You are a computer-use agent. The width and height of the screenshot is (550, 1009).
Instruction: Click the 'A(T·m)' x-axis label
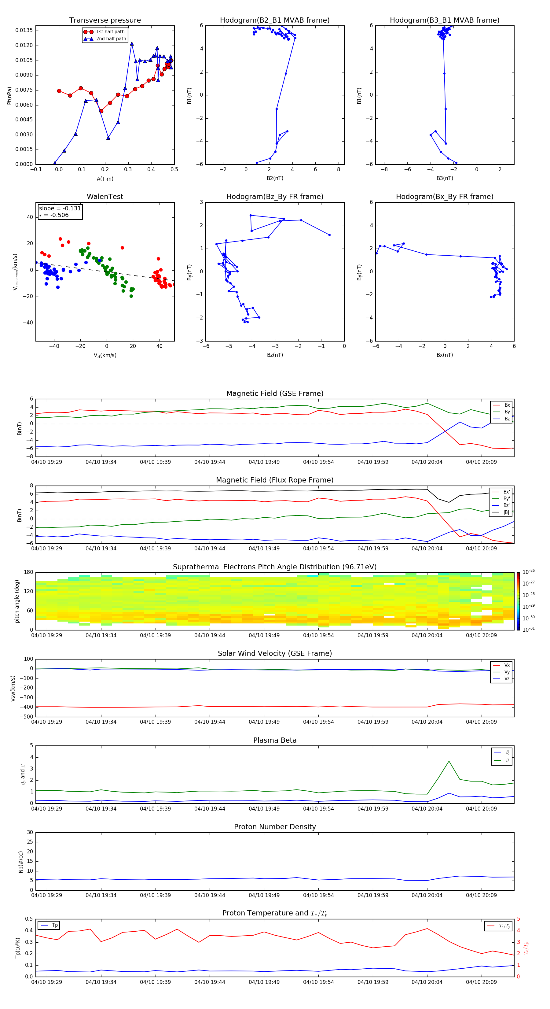[x=105, y=179]
